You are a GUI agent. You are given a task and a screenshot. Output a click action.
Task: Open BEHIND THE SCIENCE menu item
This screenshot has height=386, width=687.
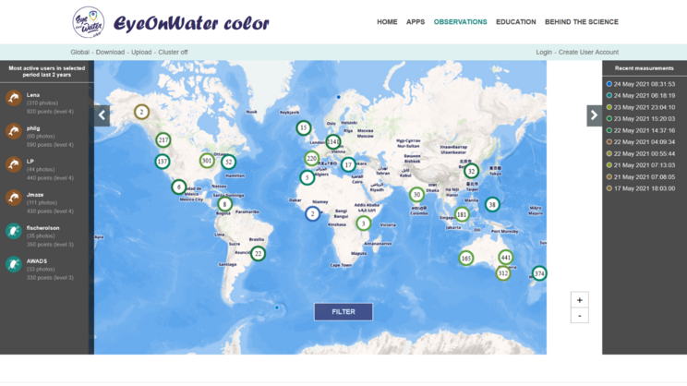(x=582, y=22)
